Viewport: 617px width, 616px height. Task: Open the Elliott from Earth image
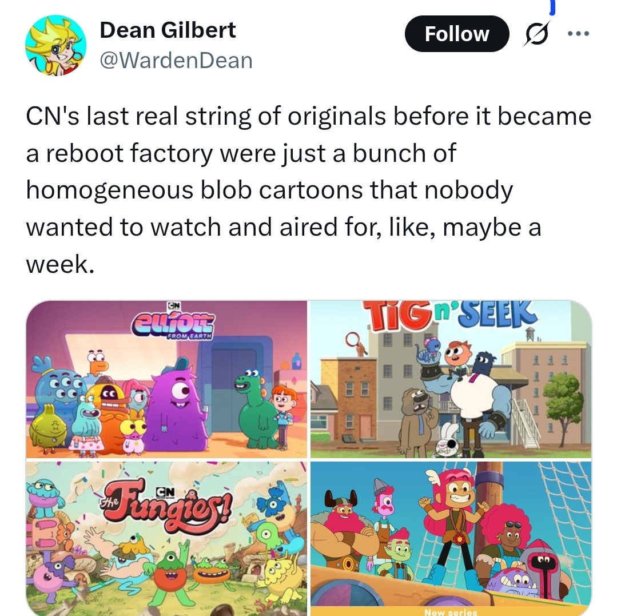click(x=166, y=379)
